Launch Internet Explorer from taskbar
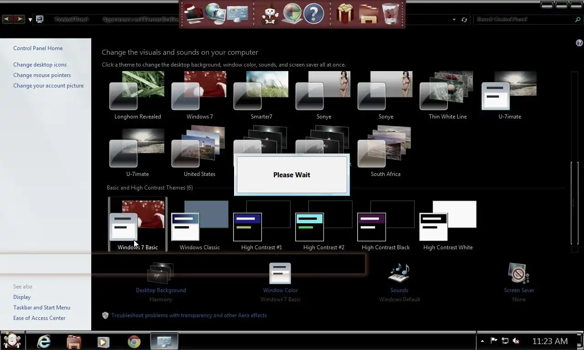The image size is (584, 350). (44, 341)
